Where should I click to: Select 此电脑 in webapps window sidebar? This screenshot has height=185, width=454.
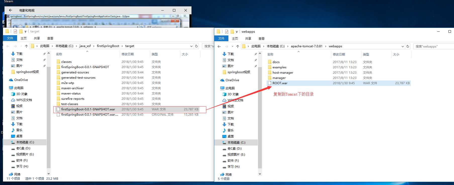point(228,88)
